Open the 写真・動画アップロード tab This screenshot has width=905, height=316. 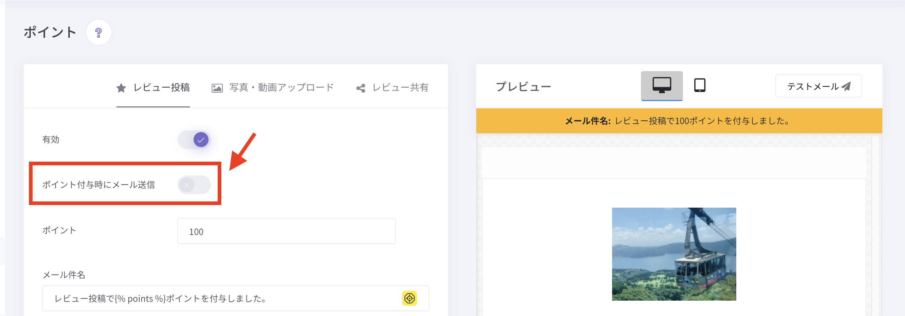(282, 88)
